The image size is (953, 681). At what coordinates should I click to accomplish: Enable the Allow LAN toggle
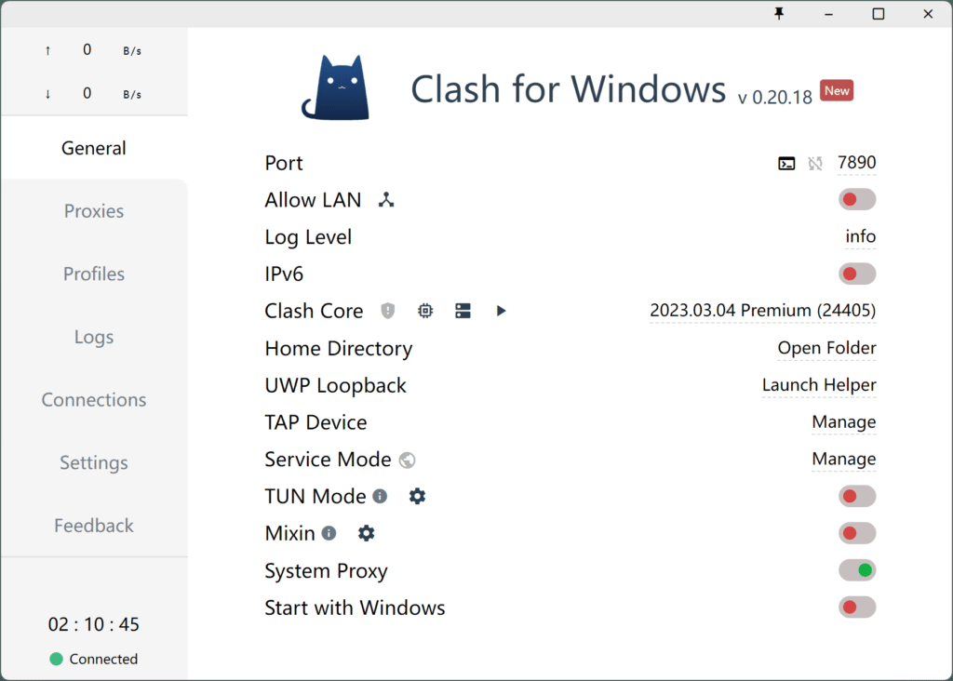[856, 199]
